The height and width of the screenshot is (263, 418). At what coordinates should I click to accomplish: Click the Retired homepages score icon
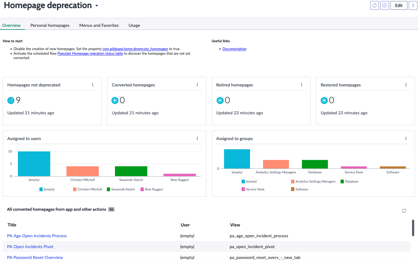pyautogui.click(x=220, y=100)
